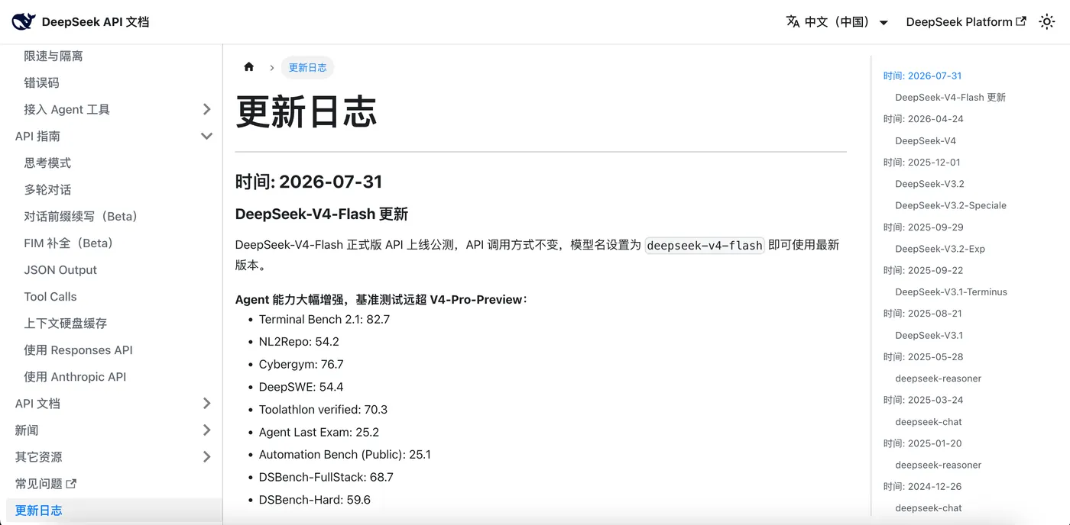Image resolution: width=1070 pixels, height=525 pixels.
Task: Open the 中文(中国) language dropdown
Action: pos(837,22)
